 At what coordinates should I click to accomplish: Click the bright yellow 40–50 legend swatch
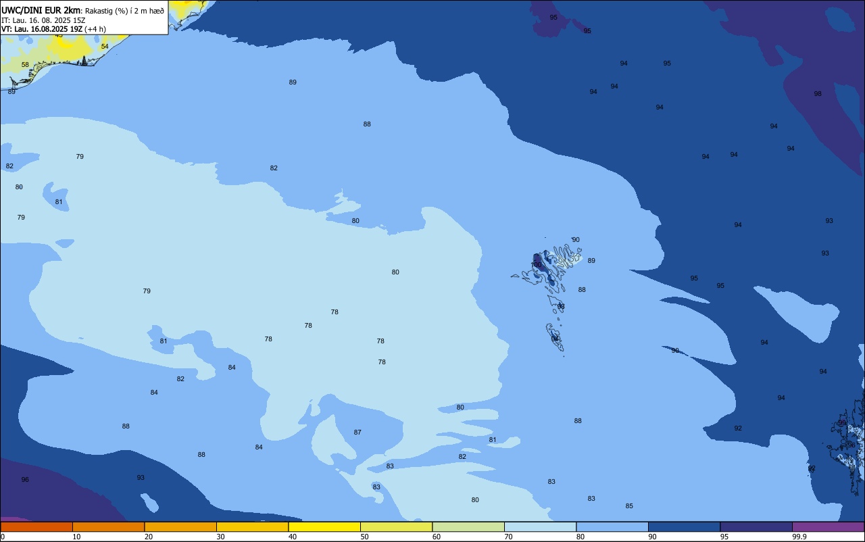tap(324, 526)
